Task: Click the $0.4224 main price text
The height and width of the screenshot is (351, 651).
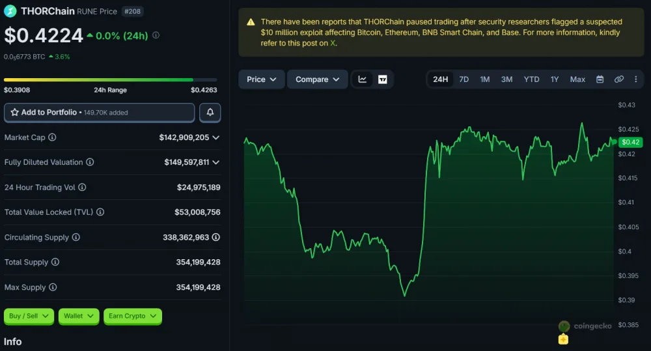Action: click(44, 35)
